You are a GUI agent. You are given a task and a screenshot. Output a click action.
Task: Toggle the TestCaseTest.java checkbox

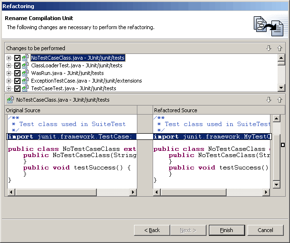[18, 89]
